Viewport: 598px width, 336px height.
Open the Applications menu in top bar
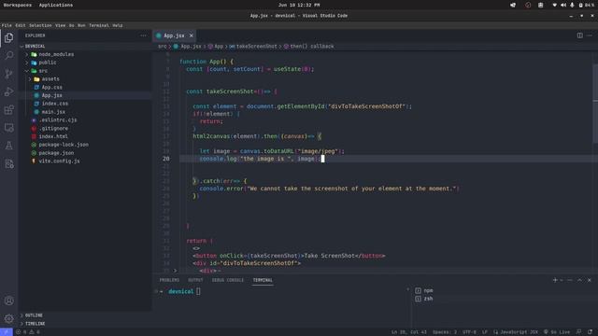click(x=56, y=5)
